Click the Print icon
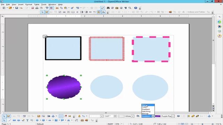The height and width of the screenshot is (125, 223). (x=37, y=8)
